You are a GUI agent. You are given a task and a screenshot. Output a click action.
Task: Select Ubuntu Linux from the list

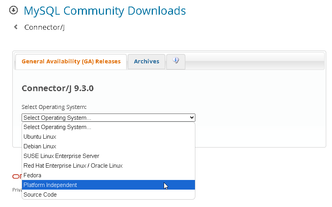(40, 137)
